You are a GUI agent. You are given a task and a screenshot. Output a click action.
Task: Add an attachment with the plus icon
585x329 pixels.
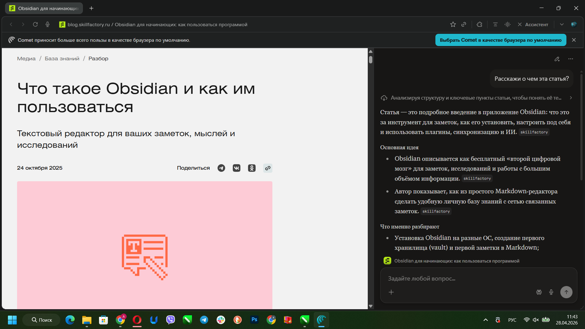391,292
